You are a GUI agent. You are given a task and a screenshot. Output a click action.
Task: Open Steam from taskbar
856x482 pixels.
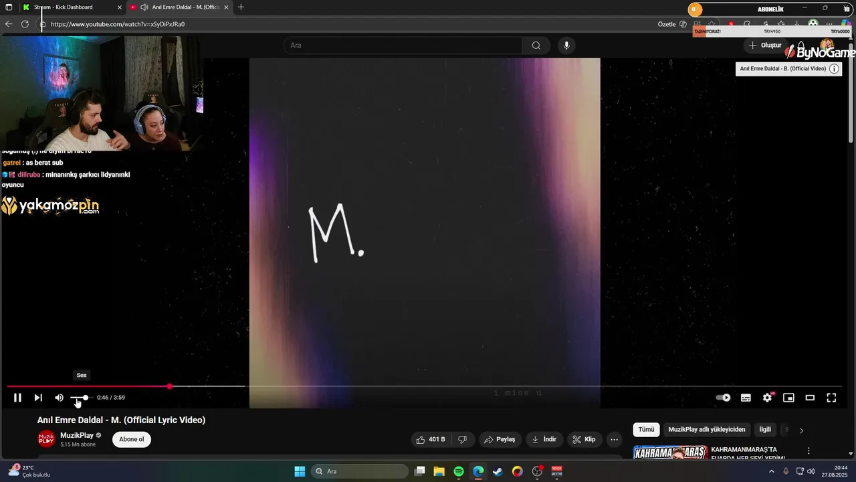point(498,471)
